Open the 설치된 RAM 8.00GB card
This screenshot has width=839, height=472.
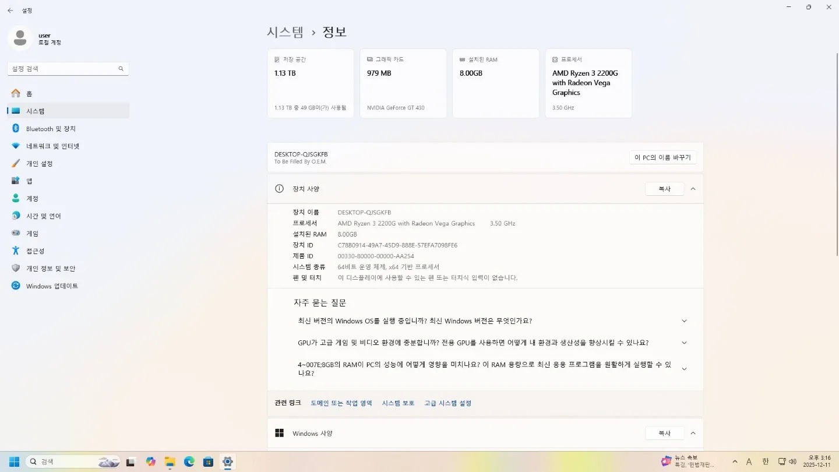click(x=496, y=83)
